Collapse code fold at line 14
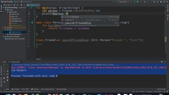 (35, 46)
